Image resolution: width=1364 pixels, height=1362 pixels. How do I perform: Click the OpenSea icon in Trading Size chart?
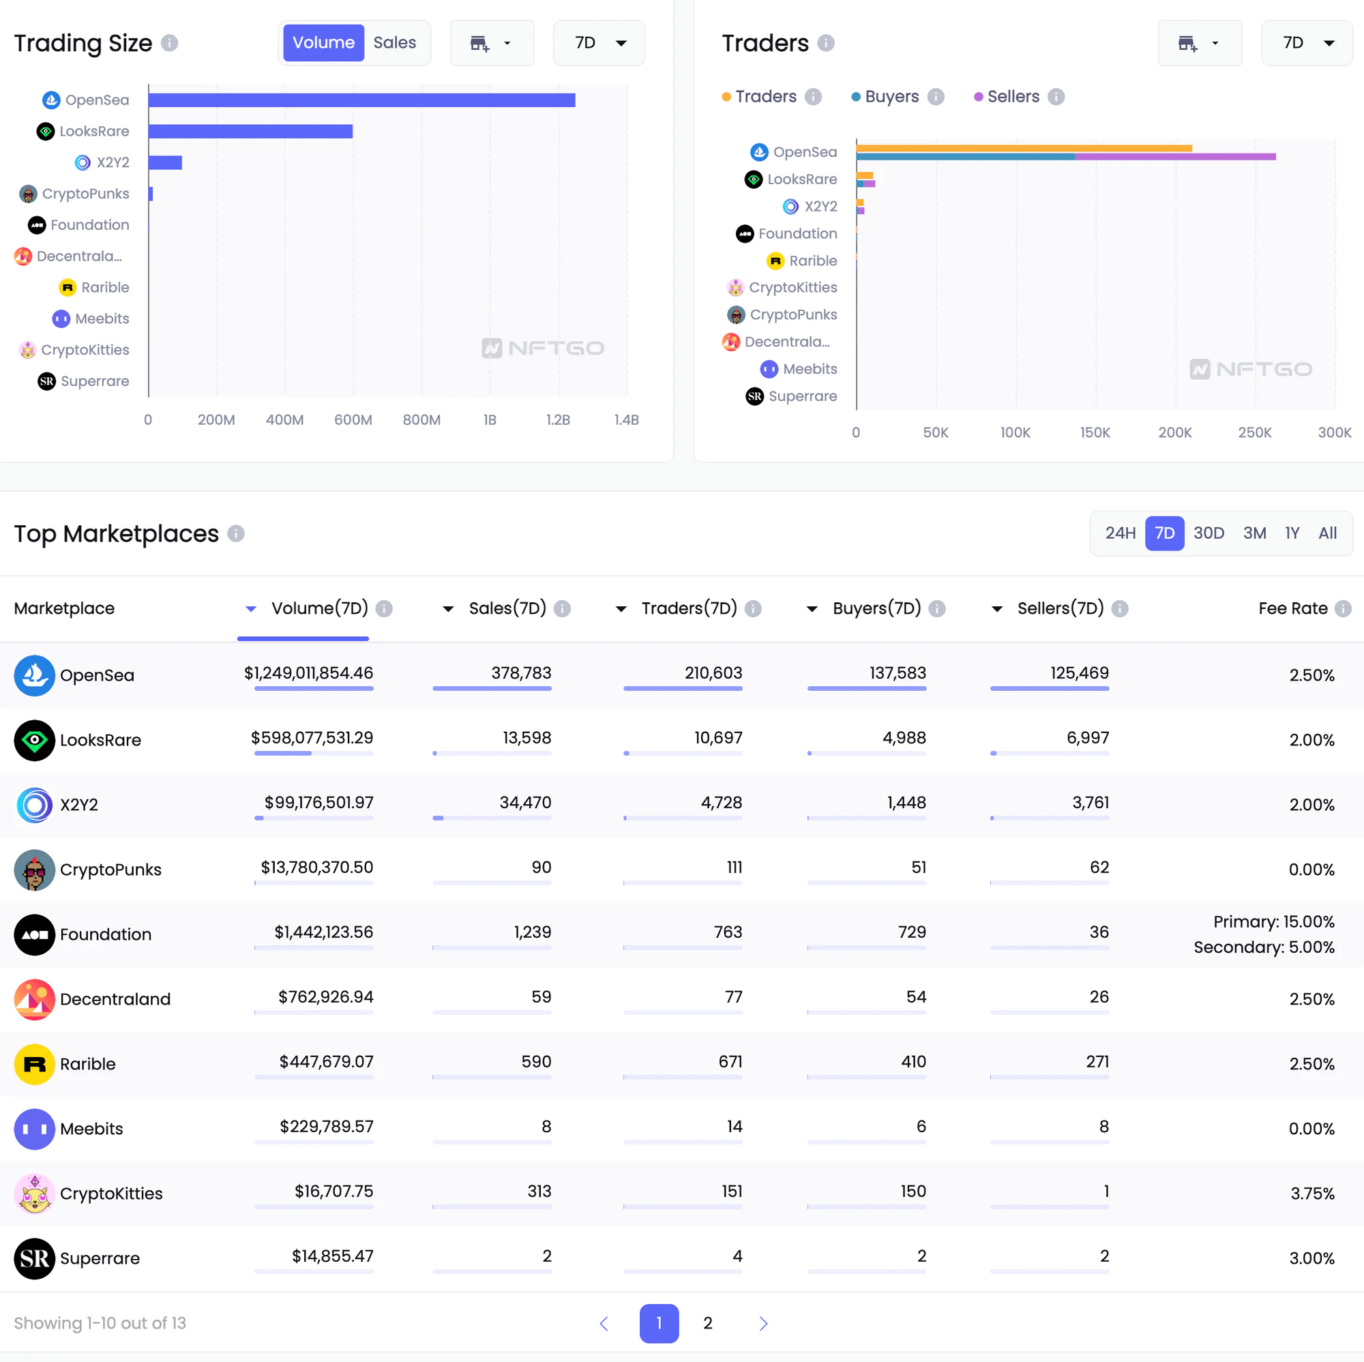(51, 100)
